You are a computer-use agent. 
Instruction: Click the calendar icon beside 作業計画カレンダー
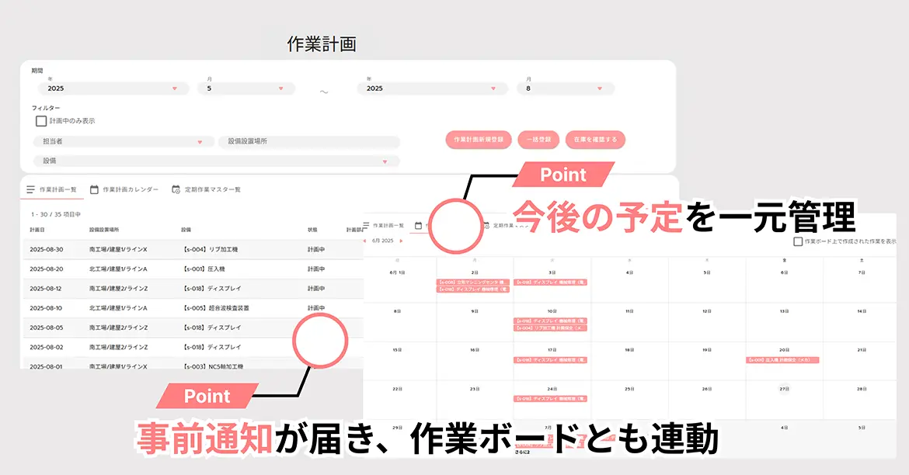point(94,189)
